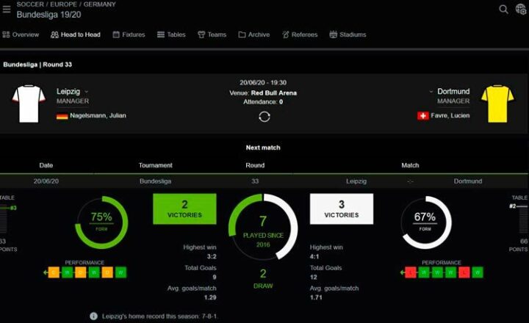
Task: Expand the Dortmund team dropdown arrow
Action: (431, 92)
